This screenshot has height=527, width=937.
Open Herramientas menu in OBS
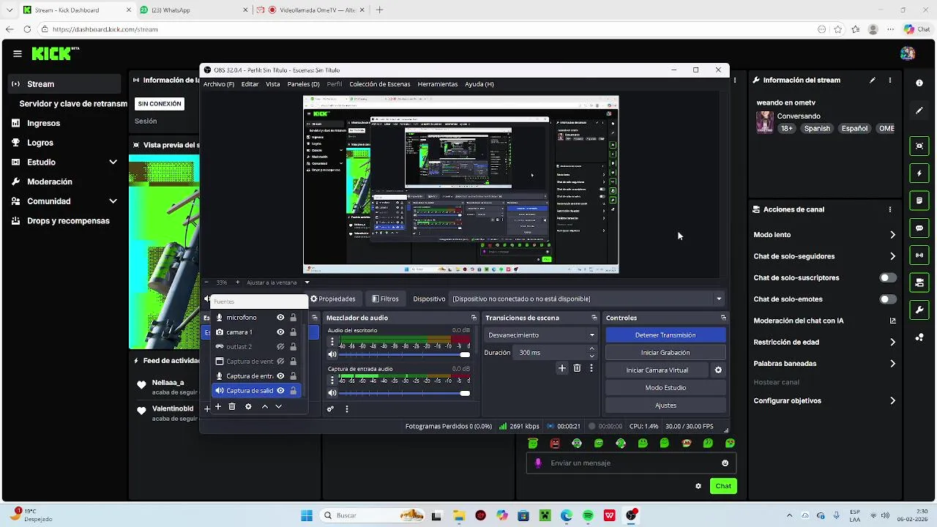point(438,84)
